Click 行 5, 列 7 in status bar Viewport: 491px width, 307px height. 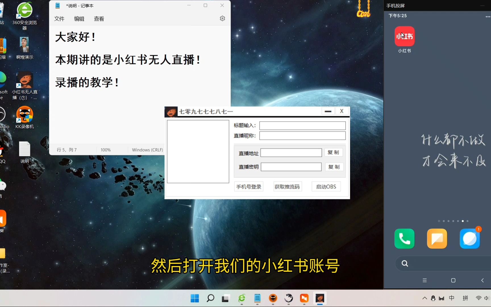coord(67,150)
